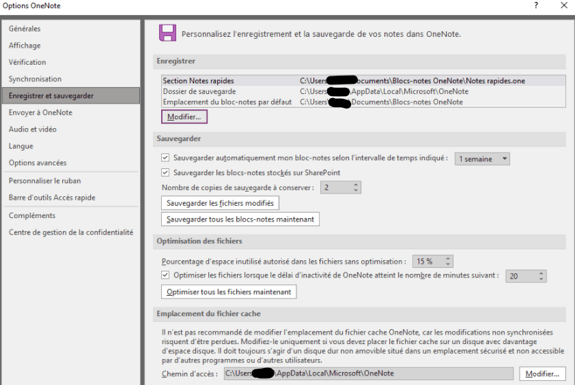Click Sauvegarder les fichiers modifiés
575x385 pixels.
pos(220,203)
